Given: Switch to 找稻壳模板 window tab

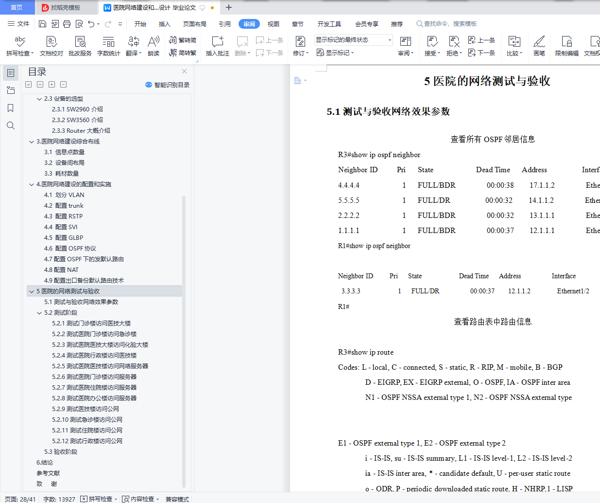Looking at the screenshot, I should (65, 8).
